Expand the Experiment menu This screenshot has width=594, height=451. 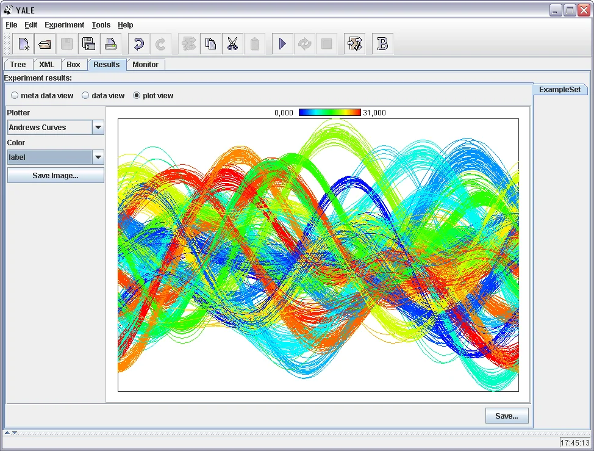point(64,25)
